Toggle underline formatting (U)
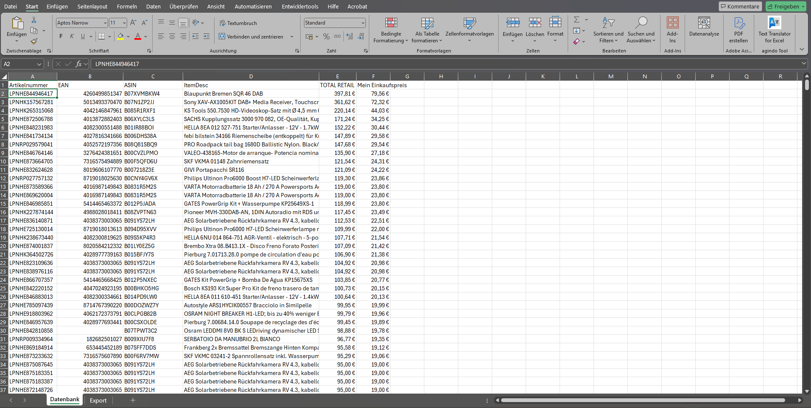Viewport: 811px width, 408px height. pos(83,36)
